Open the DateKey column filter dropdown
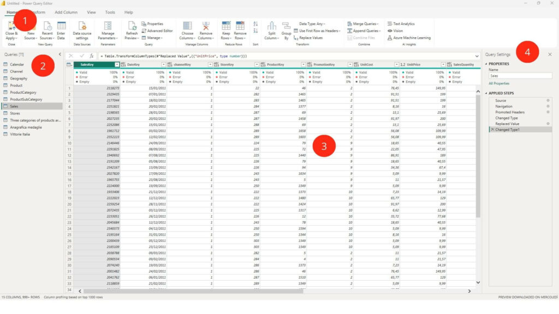Screen dimensions: 559x314 pos(163,64)
